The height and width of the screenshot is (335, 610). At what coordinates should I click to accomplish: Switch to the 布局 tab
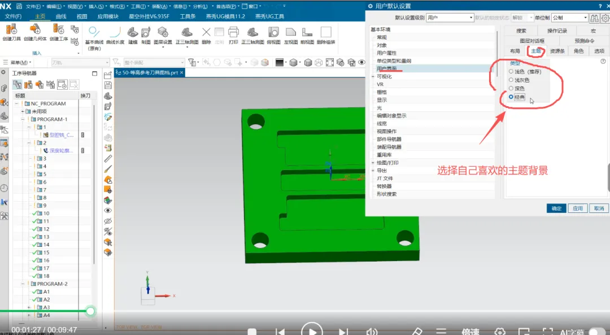click(x=515, y=51)
